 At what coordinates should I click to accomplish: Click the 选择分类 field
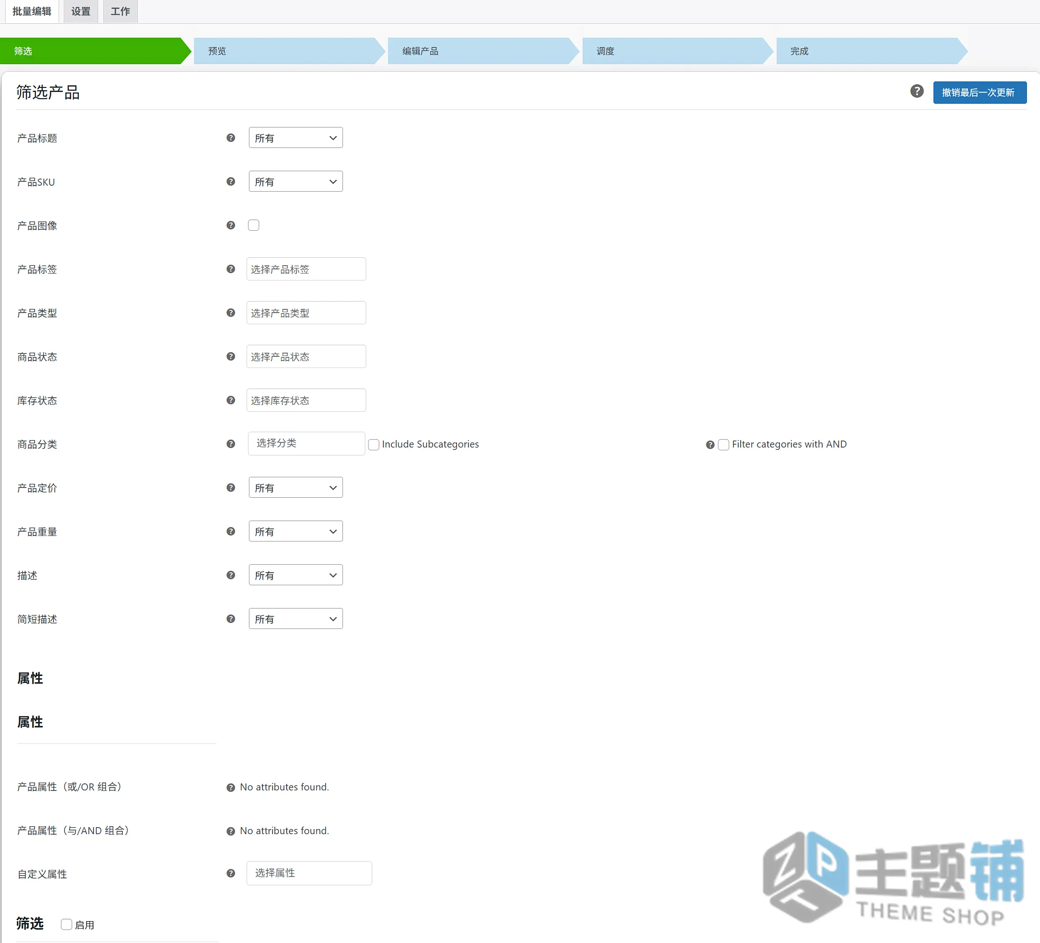(307, 444)
